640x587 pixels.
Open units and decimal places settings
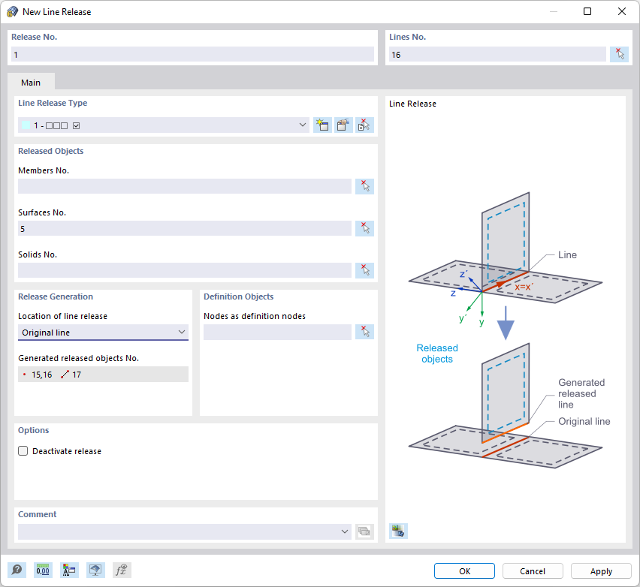point(43,570)
